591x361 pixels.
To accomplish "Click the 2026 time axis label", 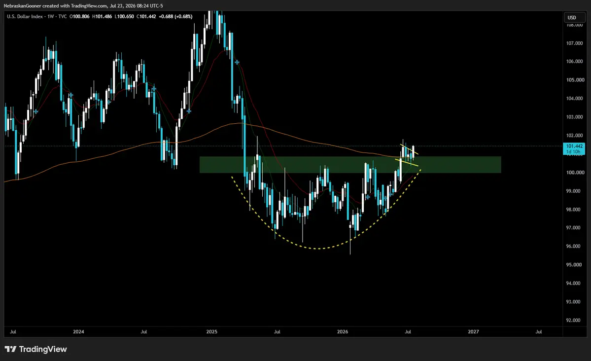I will (x=343, y=332).
